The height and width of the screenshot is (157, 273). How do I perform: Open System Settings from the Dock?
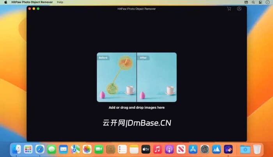pos(205,149)
